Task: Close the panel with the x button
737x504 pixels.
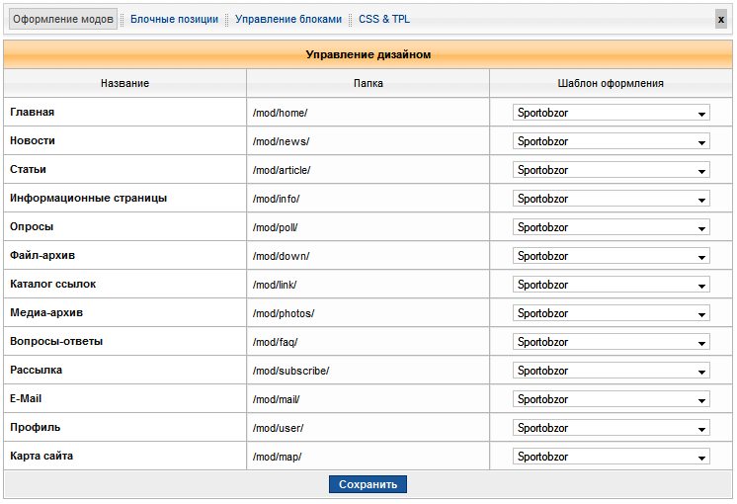Action: click(720, 19)
